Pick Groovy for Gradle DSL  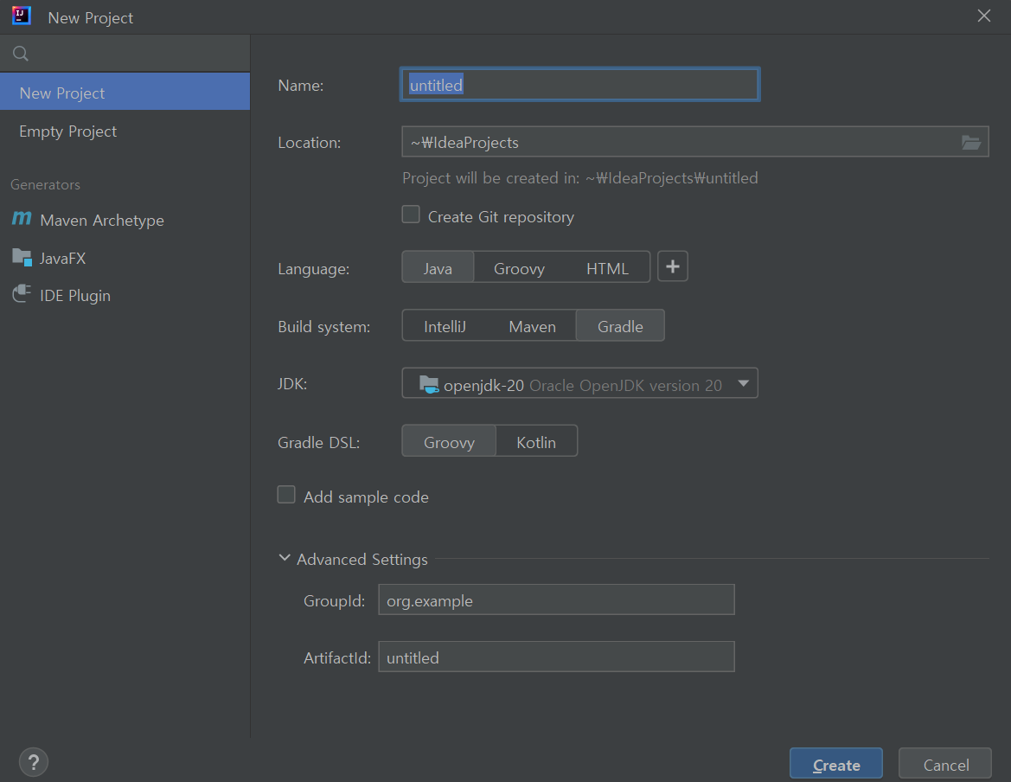tap(450, 441)
